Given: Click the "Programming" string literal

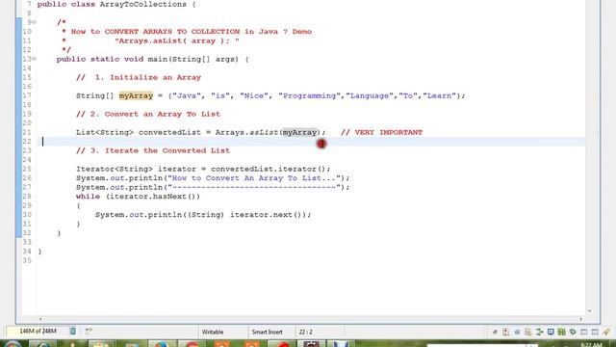Looking at the screenshot, I should (310, 95).
